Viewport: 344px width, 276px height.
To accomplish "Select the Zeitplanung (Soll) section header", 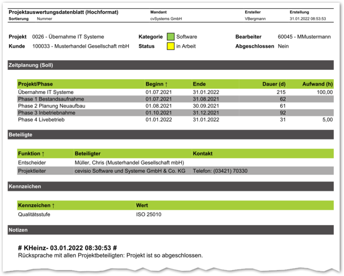I will click(171, 65).
